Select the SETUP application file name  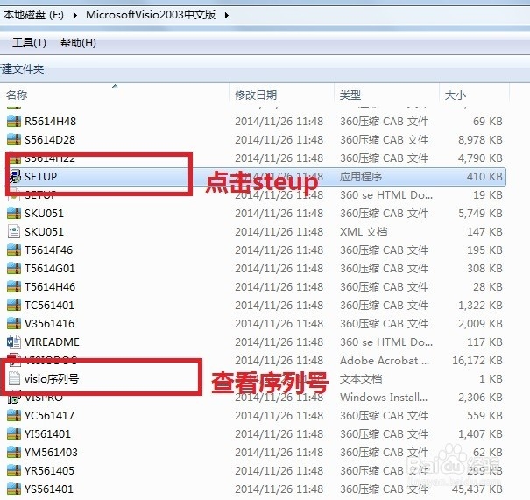click(x=41, y=176)
